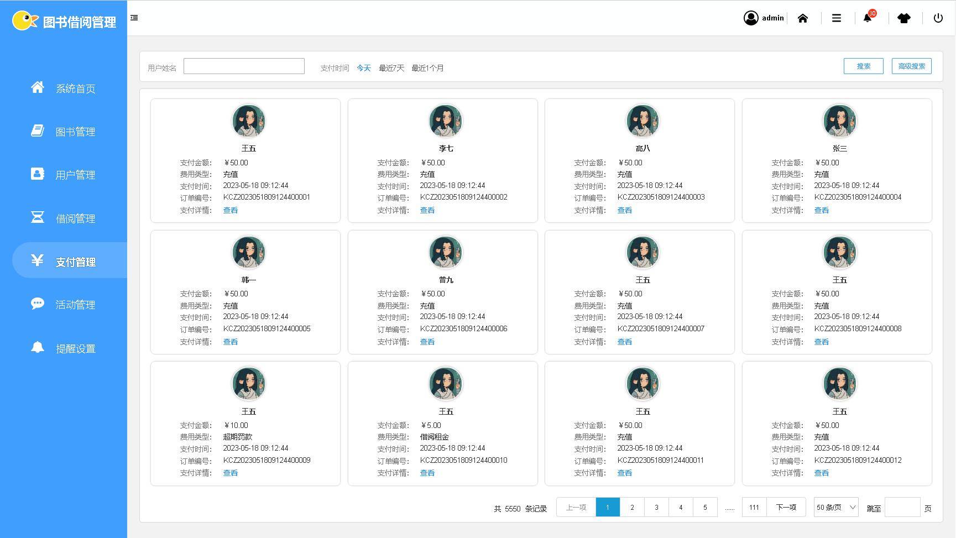This screenshot has height=538, width=956.
Task: Go to 用户管理 in the sidebar
Action: click(75, 175)
